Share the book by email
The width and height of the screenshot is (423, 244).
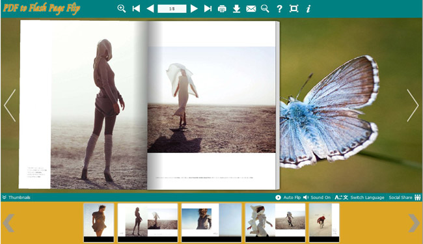pyautogui.click(x=251, y=9)
